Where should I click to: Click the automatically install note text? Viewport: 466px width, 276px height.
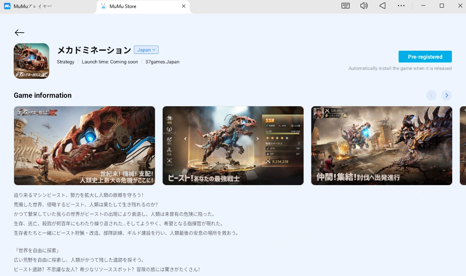click(400, 68)
